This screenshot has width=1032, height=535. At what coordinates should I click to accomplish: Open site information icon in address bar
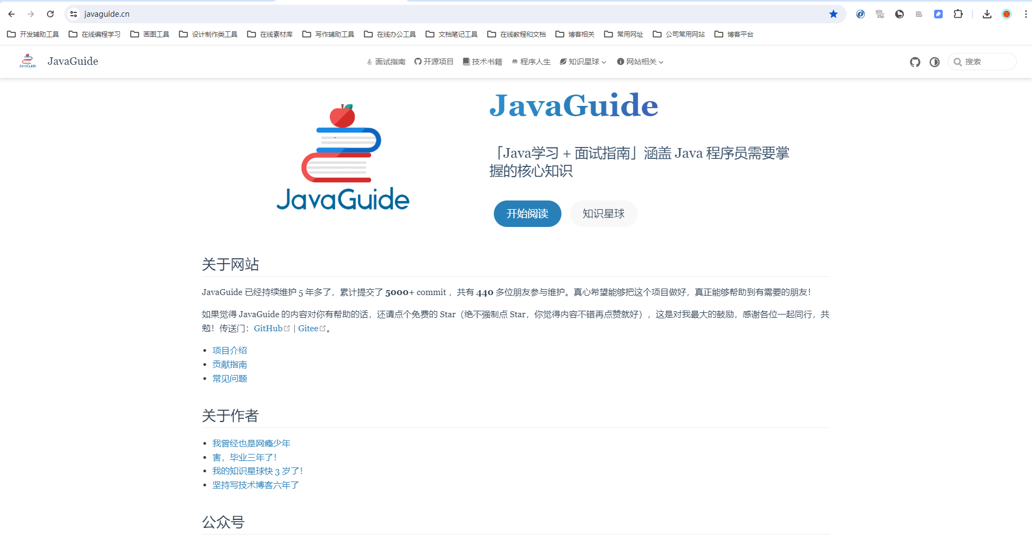click(x=74, y=14)
